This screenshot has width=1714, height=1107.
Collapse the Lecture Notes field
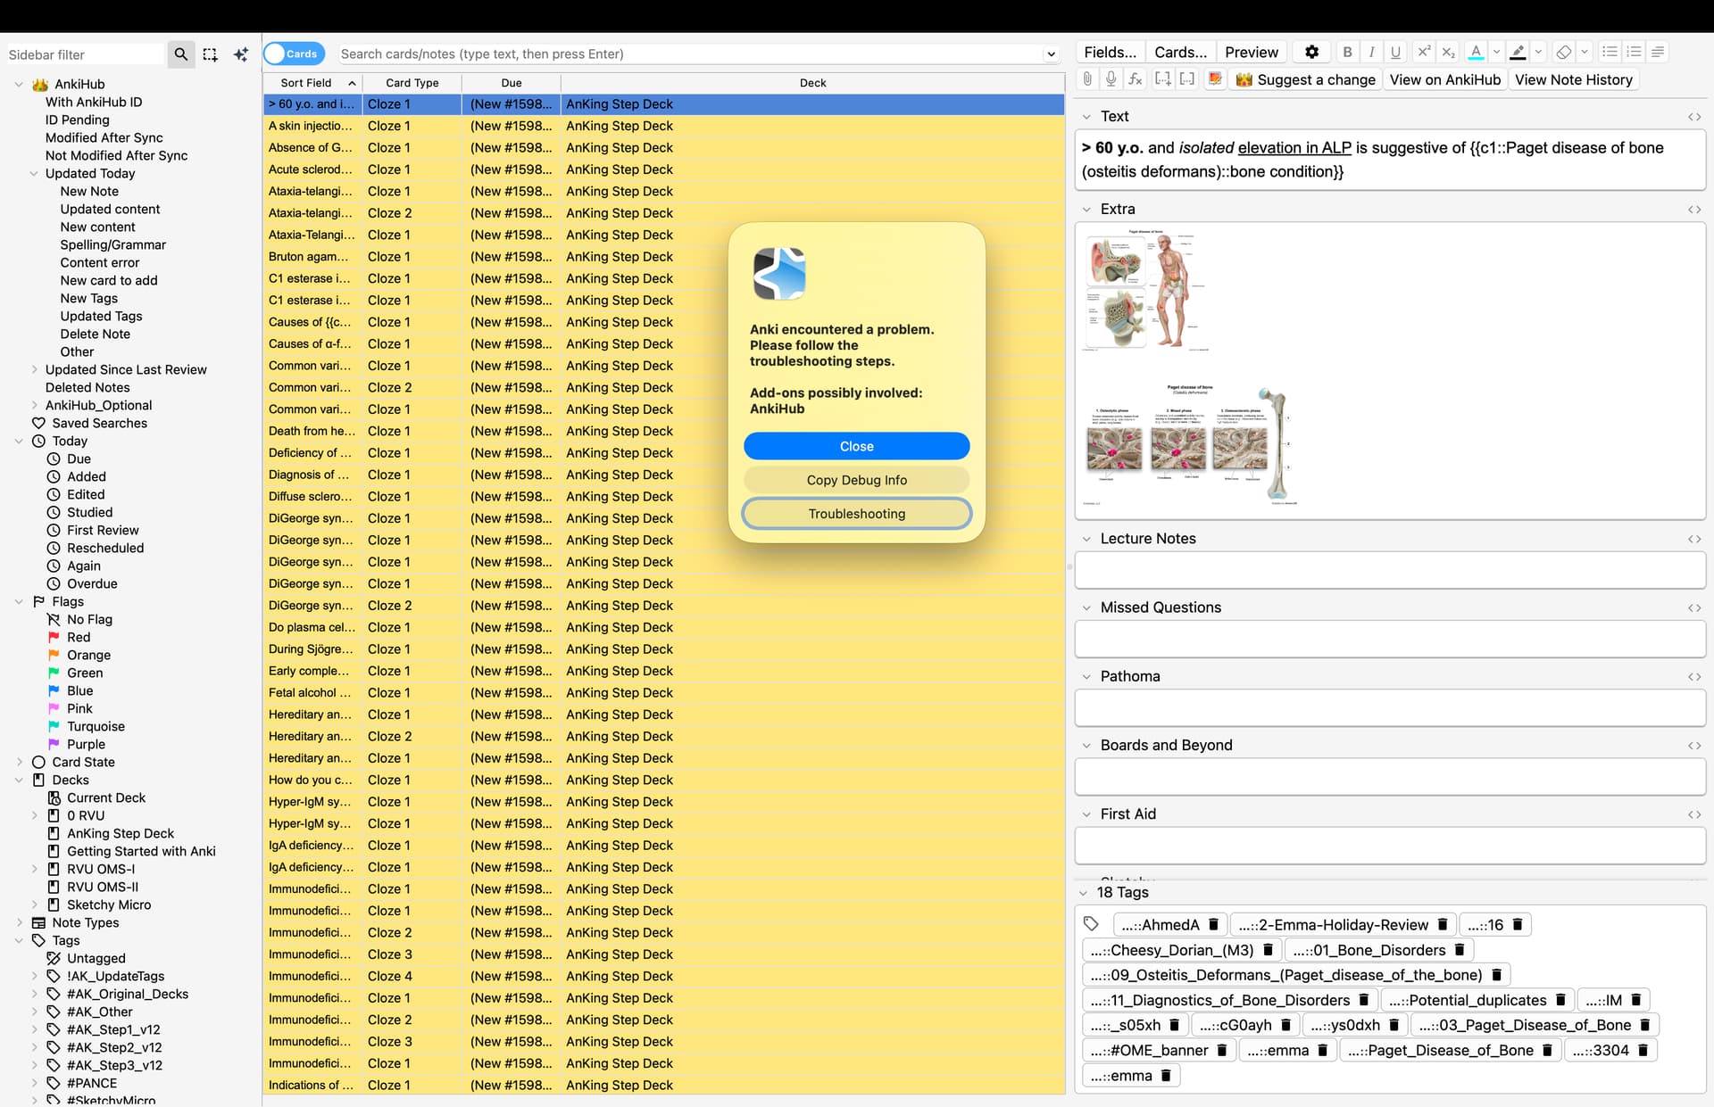click(x=1086, y=539)
